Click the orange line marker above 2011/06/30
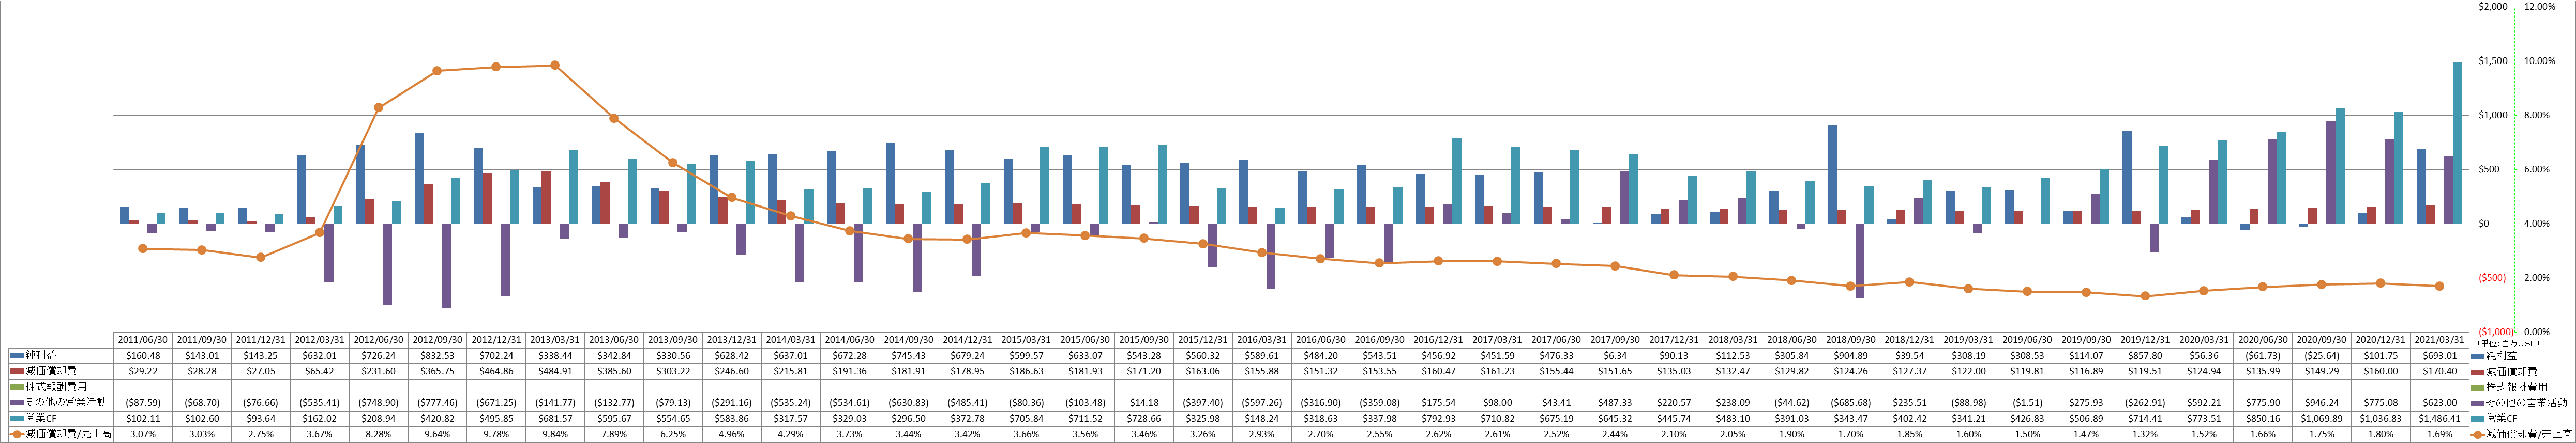This screenshot has width=2576, height=443. (143, 248)
